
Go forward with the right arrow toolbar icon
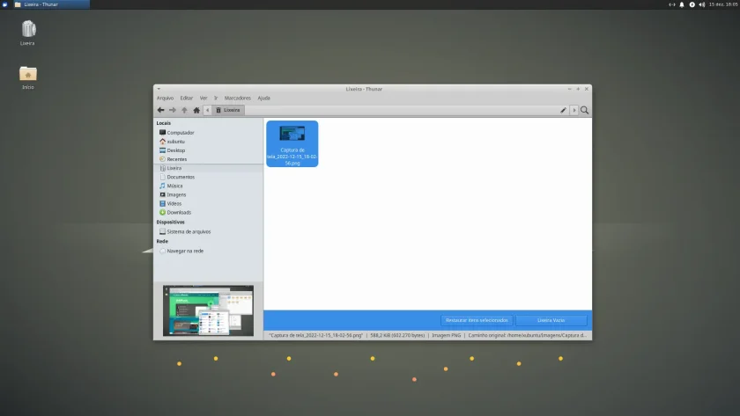[173, 110]
